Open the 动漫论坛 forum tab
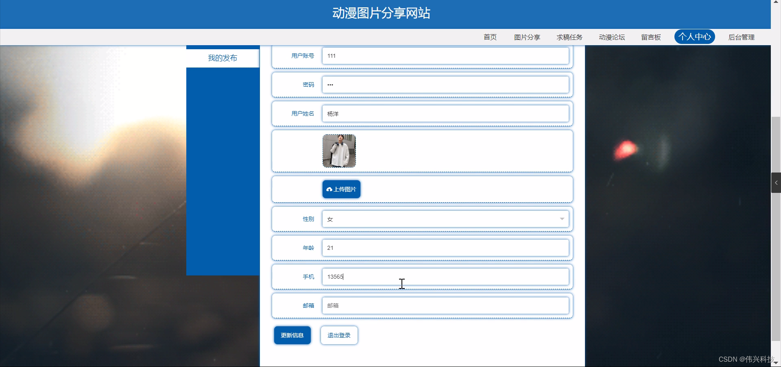Image resolution: width=781 pixels, height=367 pixels. [611, 37]
